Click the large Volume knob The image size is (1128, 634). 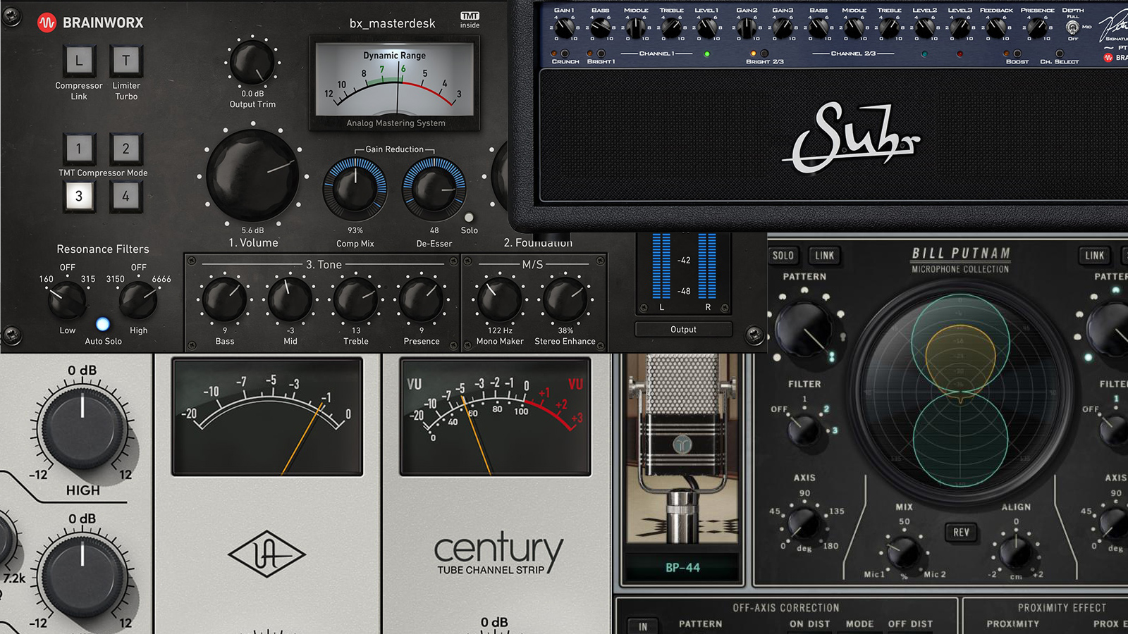[252, 175]
